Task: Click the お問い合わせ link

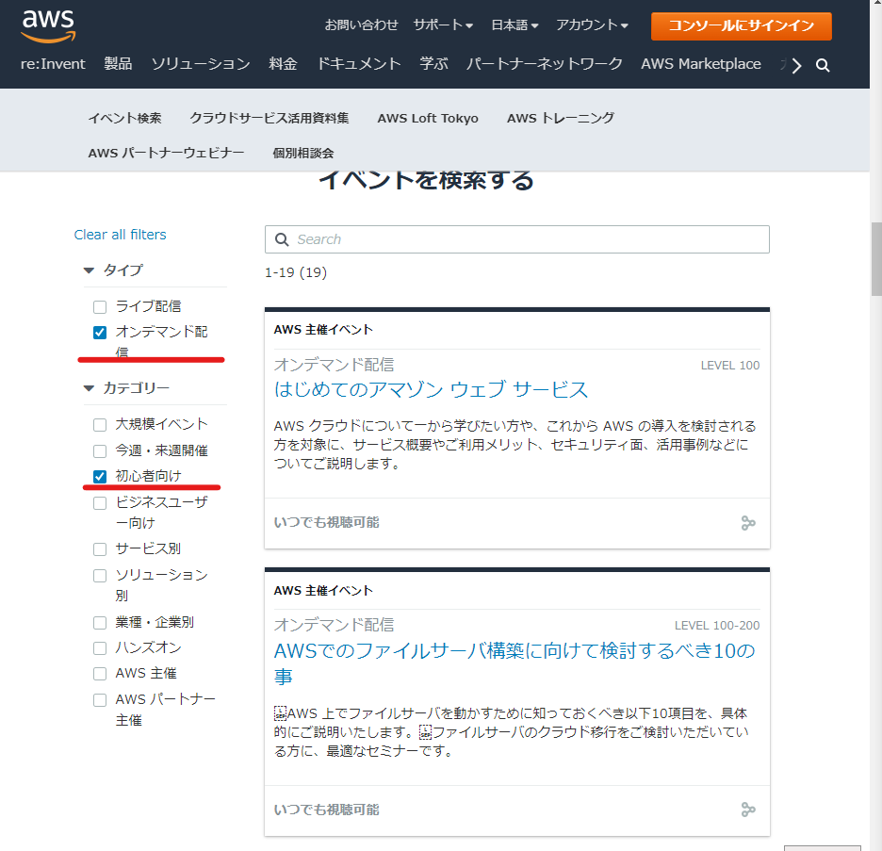Action: point(361,25)
